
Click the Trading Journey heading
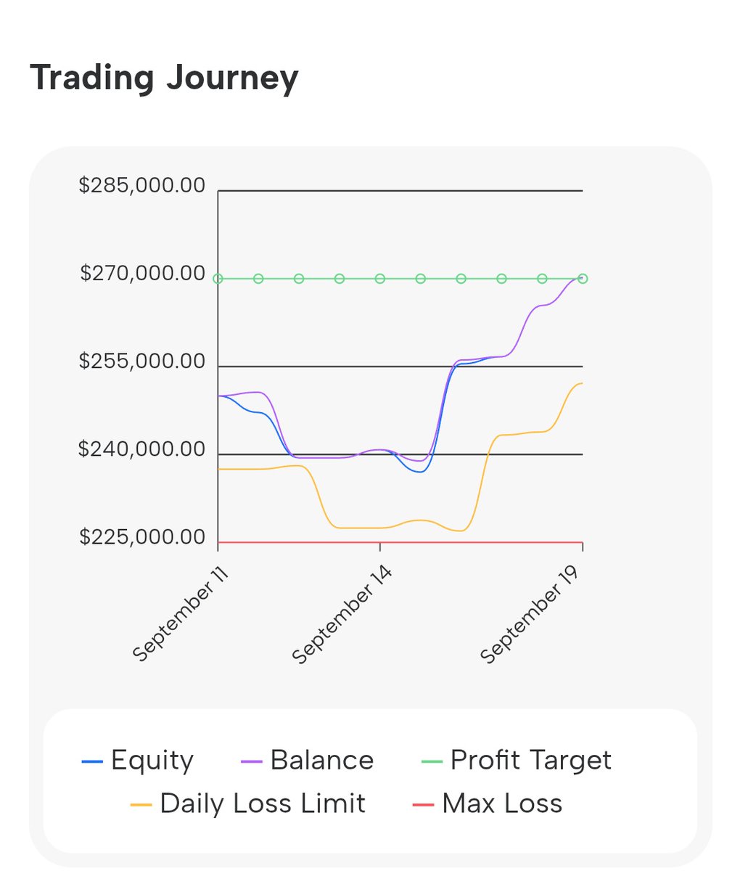164,78
